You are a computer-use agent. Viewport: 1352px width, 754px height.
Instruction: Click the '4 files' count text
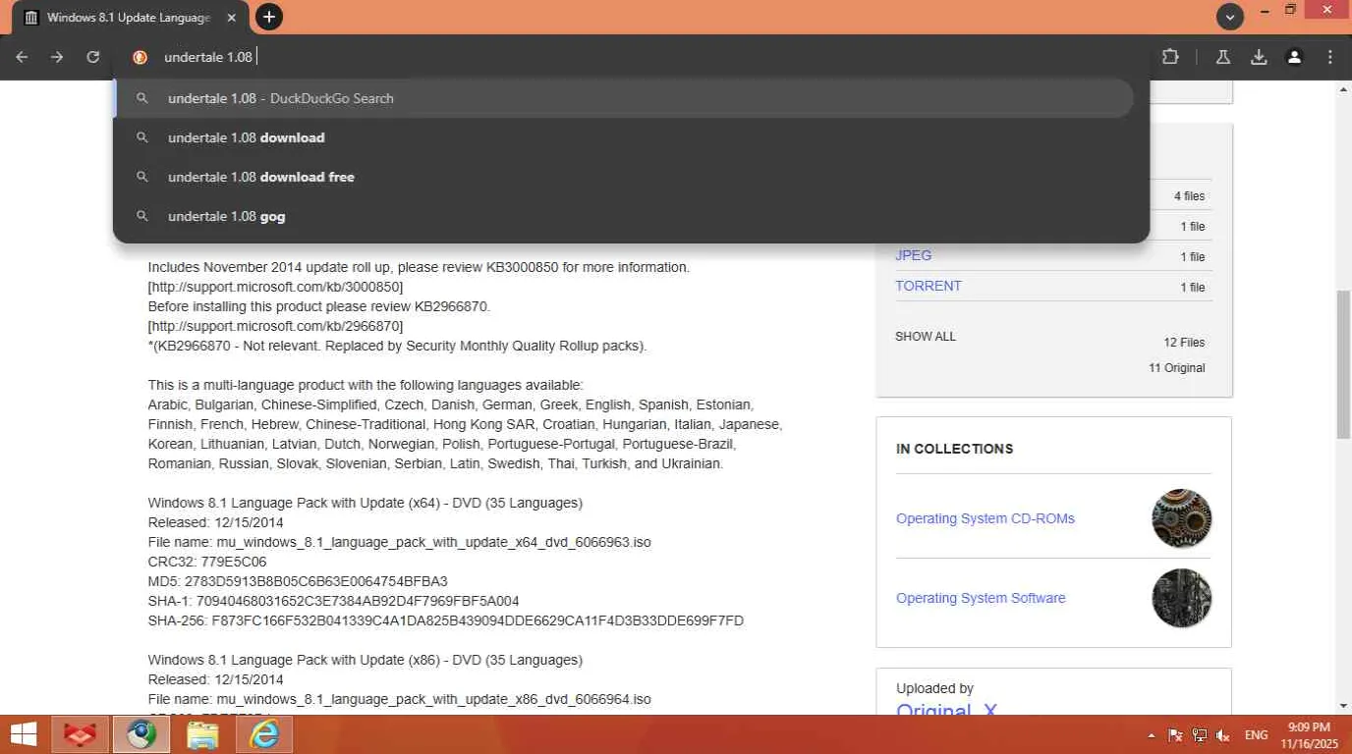[x=1189, y=196]
